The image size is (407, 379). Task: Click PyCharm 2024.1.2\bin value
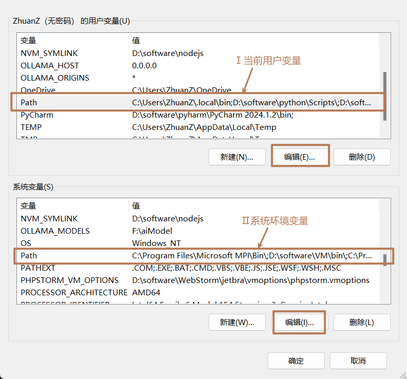point(213,115)
